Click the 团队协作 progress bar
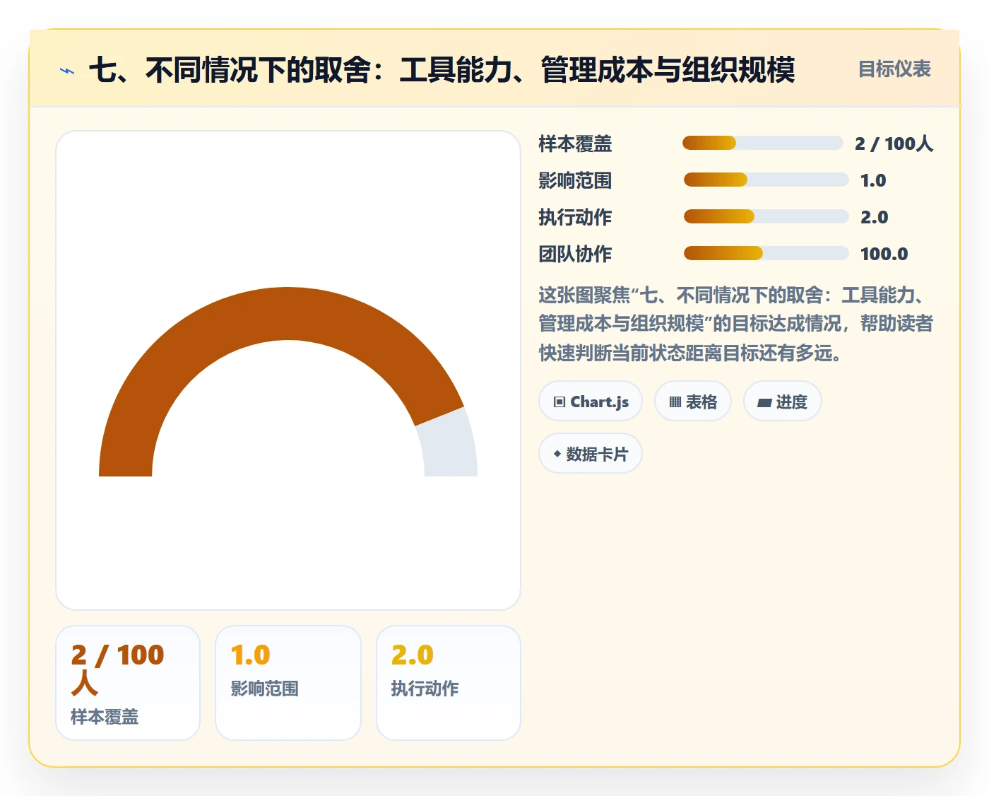Screen dimensions: 989x796 [x=766, y=253]
